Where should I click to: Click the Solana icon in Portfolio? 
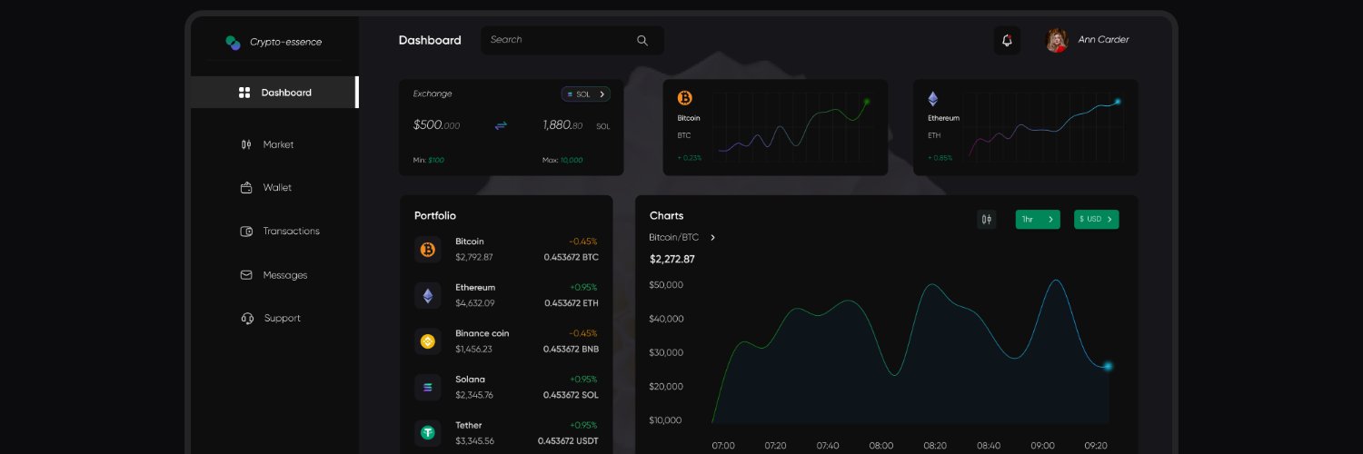click(x=428, y=387)
